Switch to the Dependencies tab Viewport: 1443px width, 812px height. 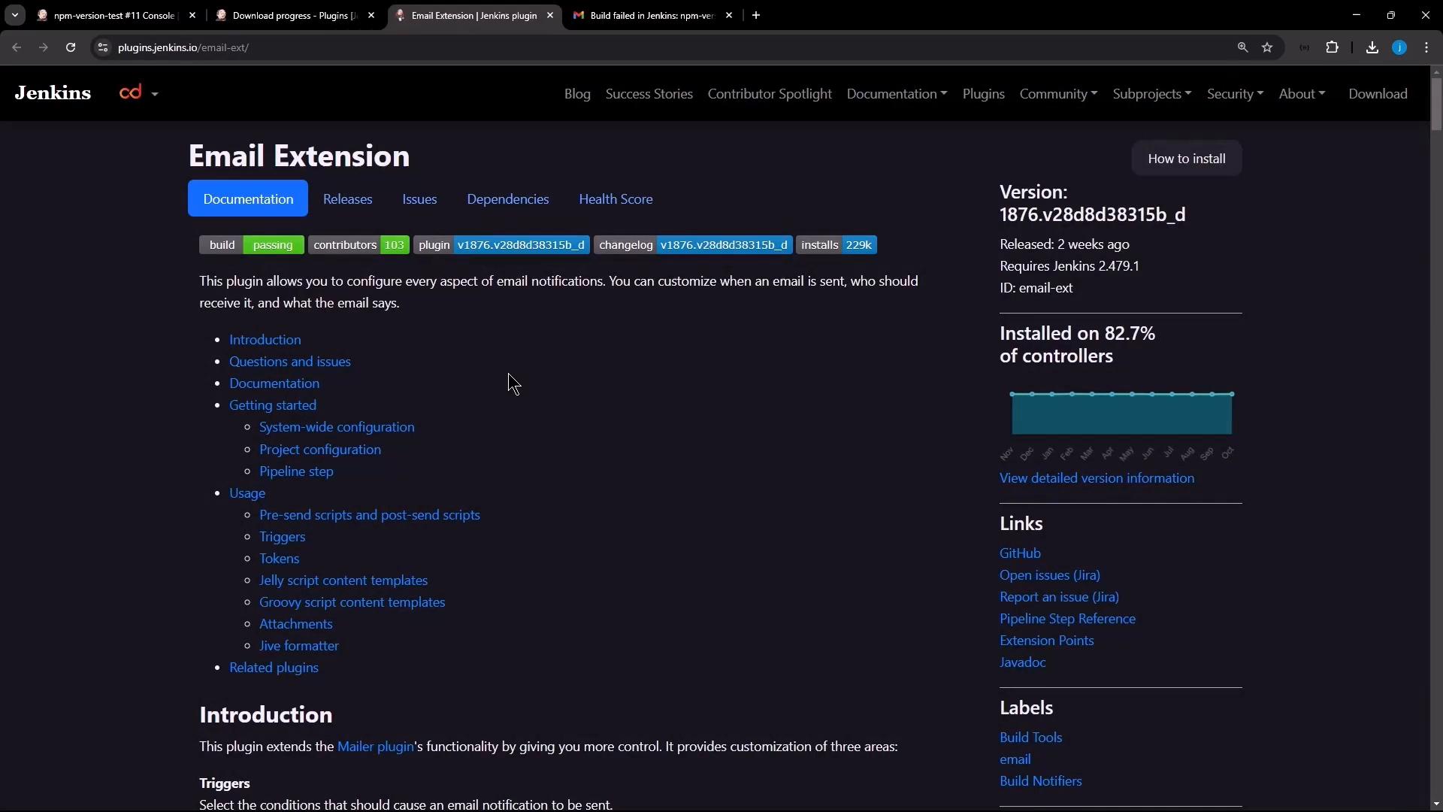coord(507,199)
